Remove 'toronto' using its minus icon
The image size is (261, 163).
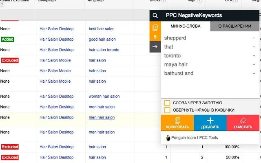[254, 56]
